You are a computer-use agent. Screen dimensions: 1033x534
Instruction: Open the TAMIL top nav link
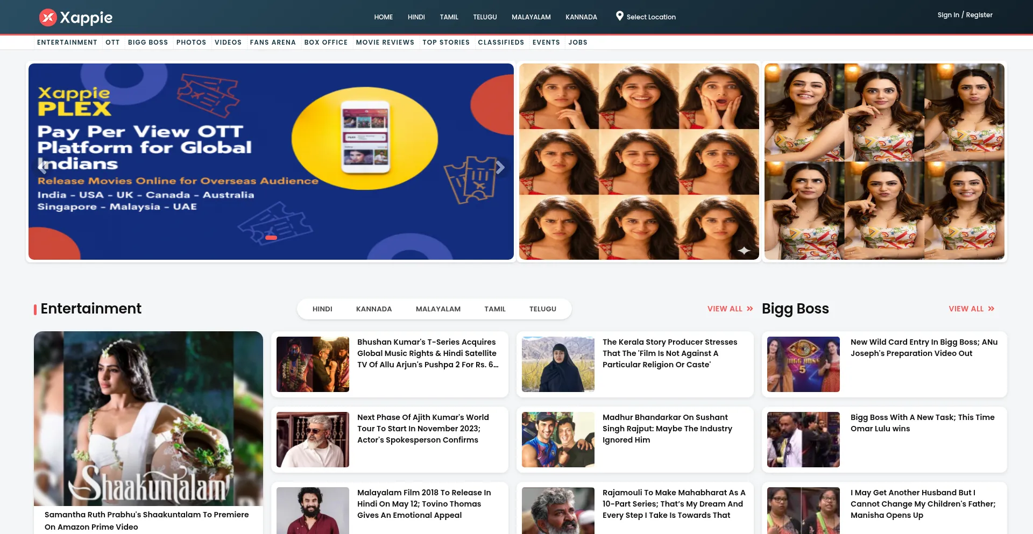(449, 17)
